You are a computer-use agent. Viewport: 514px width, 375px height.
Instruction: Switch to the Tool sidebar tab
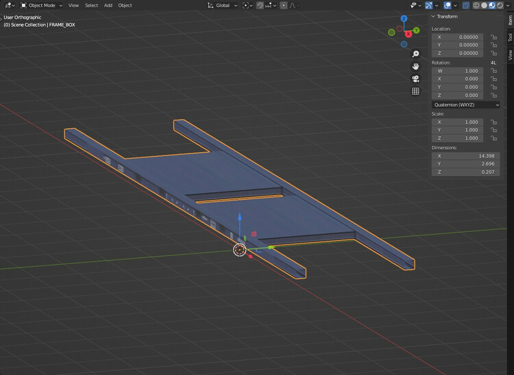[x=510, y=37]
